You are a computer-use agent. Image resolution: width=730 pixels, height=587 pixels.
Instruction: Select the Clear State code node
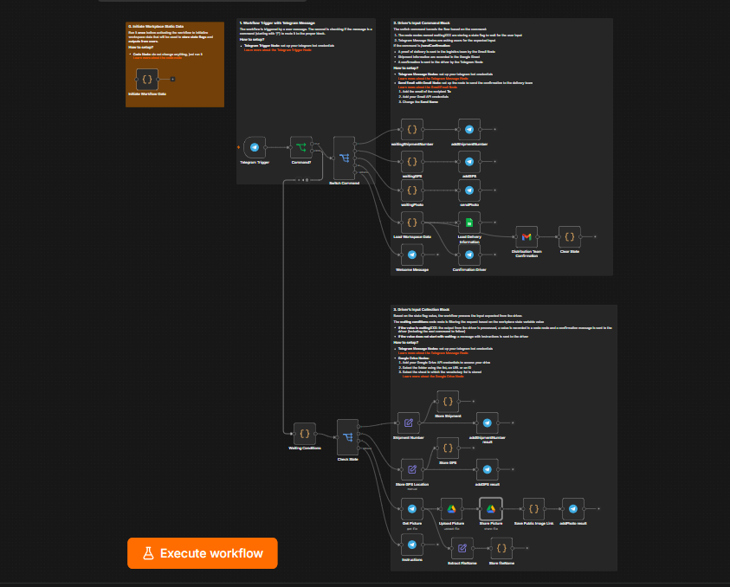570,237
